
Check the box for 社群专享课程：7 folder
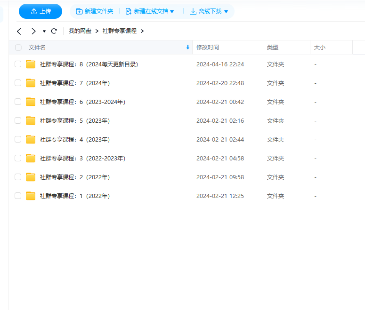tap(18, 83)
